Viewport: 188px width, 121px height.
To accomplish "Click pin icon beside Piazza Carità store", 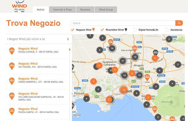I will pyautogui.click(x=12, y=111).
